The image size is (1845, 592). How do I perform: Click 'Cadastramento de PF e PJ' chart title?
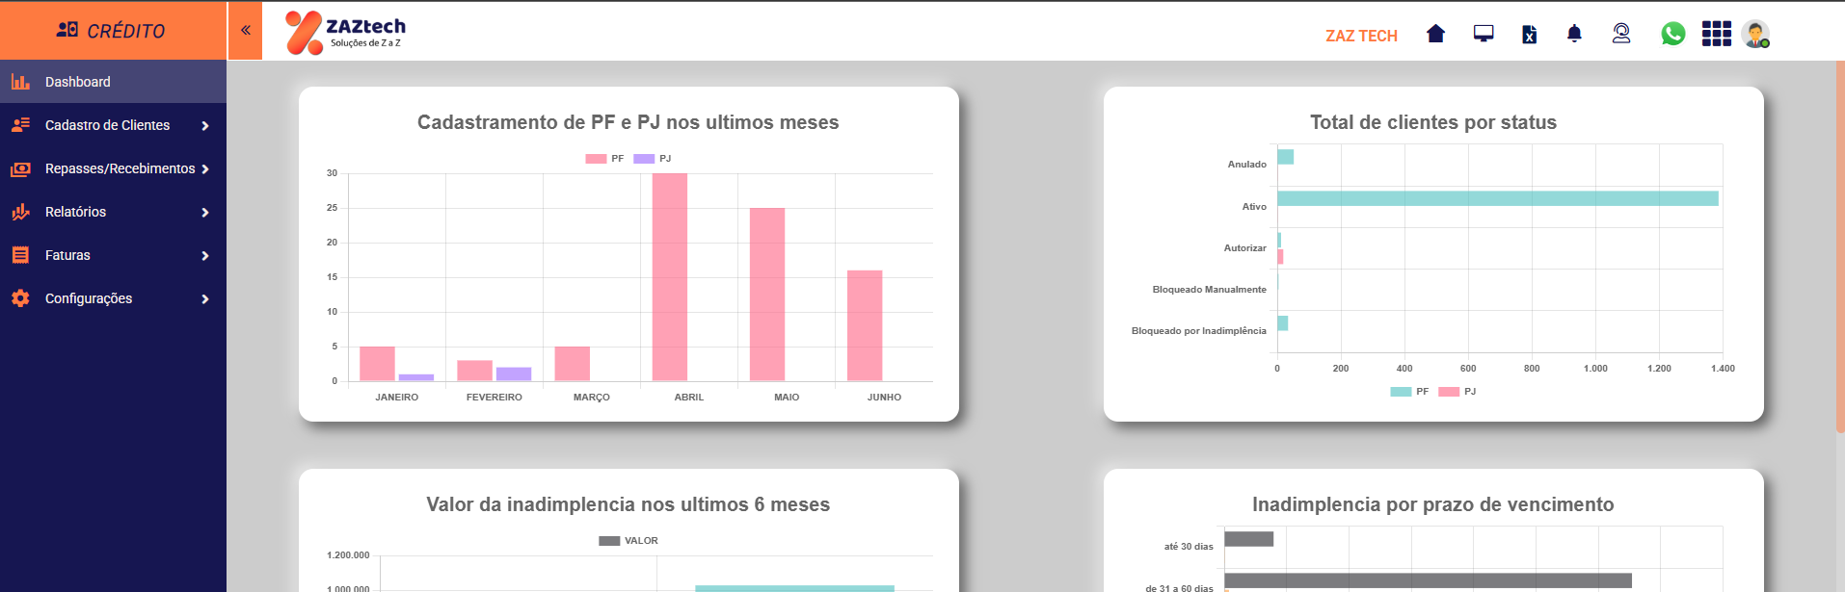[628, 122]
